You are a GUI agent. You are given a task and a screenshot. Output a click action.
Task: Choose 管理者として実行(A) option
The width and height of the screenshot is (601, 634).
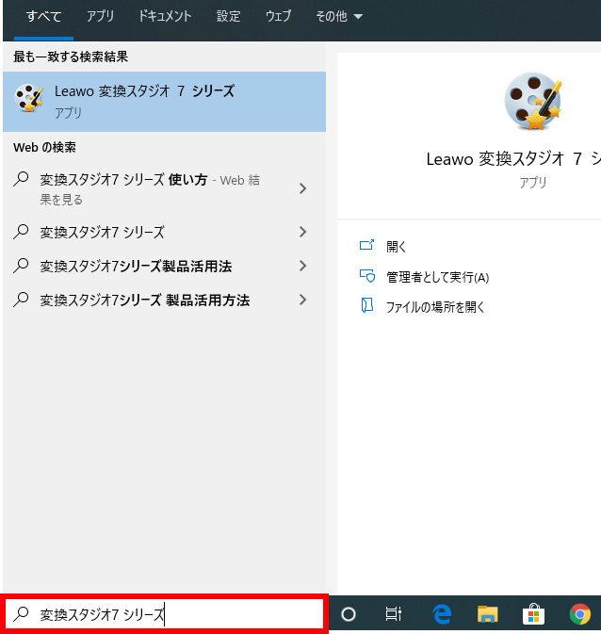[437, 277]
